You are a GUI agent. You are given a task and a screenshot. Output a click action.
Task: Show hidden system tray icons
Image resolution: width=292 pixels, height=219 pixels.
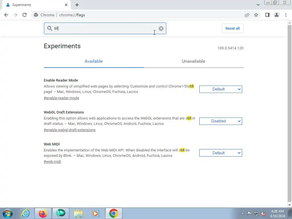click(x=242, y=214)
